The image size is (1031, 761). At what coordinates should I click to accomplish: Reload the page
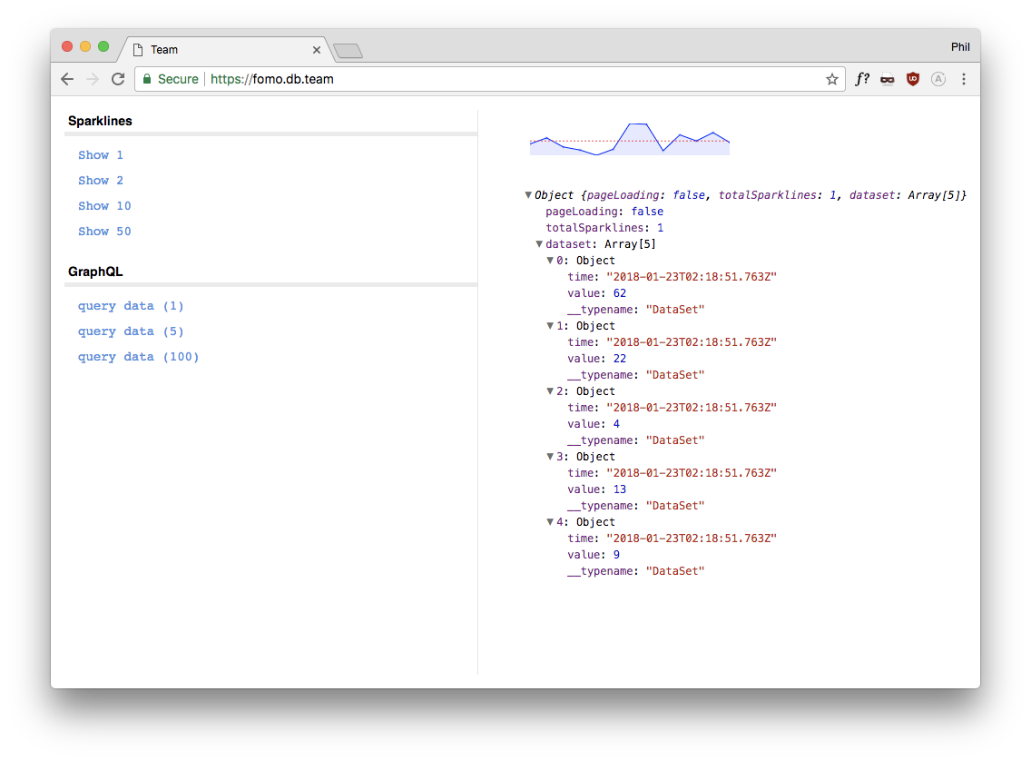[x=118, y=79]
